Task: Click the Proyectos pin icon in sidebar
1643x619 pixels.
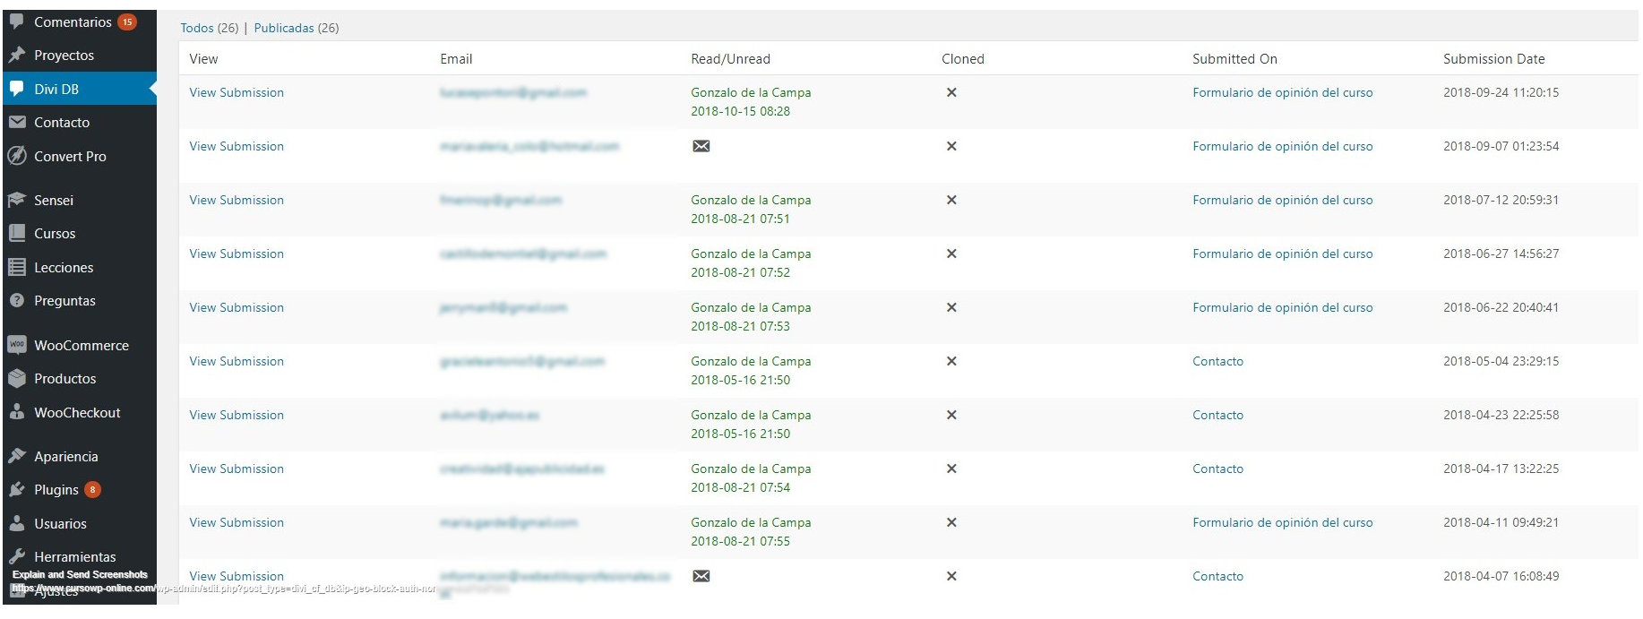Action: [x=16, y=55]
